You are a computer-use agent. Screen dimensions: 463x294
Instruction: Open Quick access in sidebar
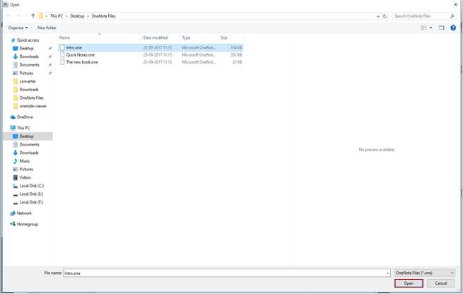28,40
